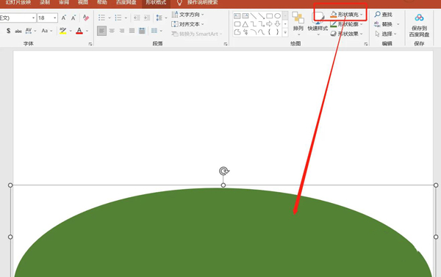This screenshot has height=277, width=441.
Task: Click the change case Aa icon
Action: click(x=45, y=31)
